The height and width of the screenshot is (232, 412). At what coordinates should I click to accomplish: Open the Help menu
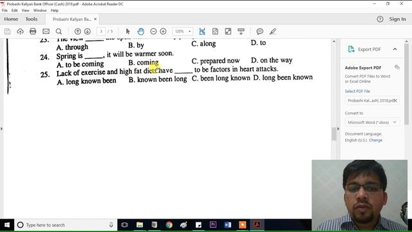tap(54, 10)
